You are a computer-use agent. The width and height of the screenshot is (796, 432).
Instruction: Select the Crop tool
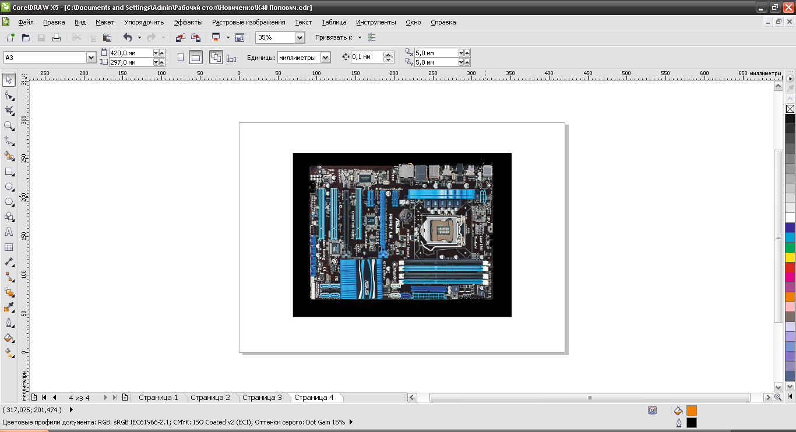click(9, 110)
